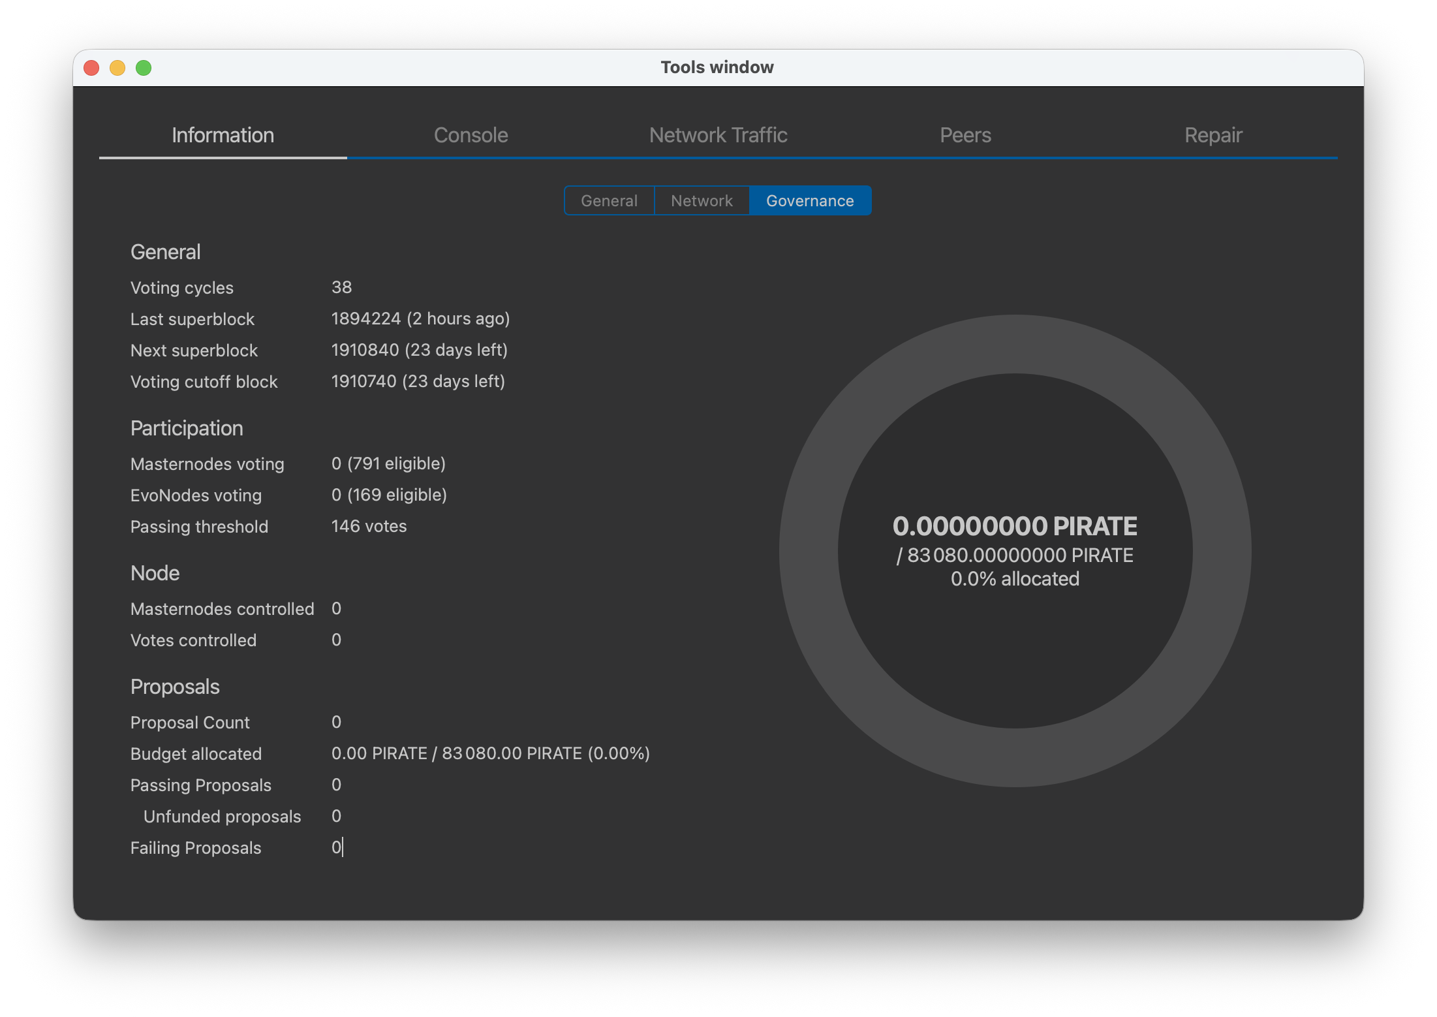Click the Tools window title bar
Viewport: 1437px width, 1017px height.
[x=718, y=68]
